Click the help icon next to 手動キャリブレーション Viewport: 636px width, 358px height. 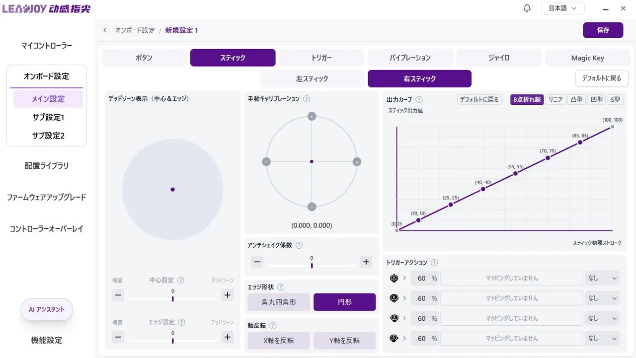coord(307,99)
